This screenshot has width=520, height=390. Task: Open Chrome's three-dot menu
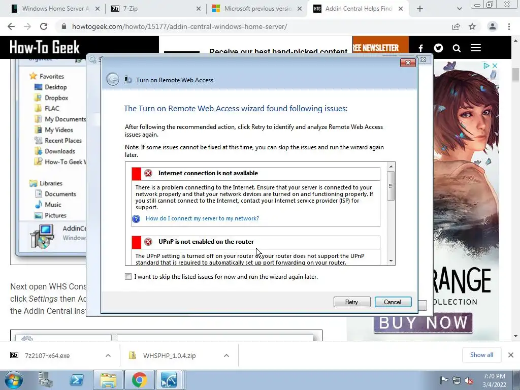(x=509, y=26)
